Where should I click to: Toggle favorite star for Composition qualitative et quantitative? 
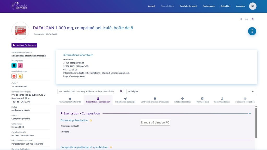(111, 147)
